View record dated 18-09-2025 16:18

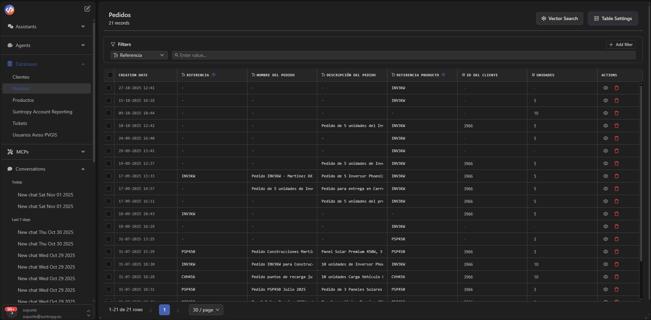pyautogui.click(x=606, y=226)
